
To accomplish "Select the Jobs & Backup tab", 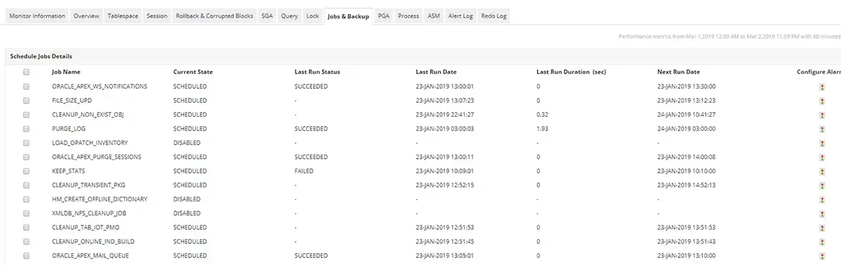I will 348,15.
